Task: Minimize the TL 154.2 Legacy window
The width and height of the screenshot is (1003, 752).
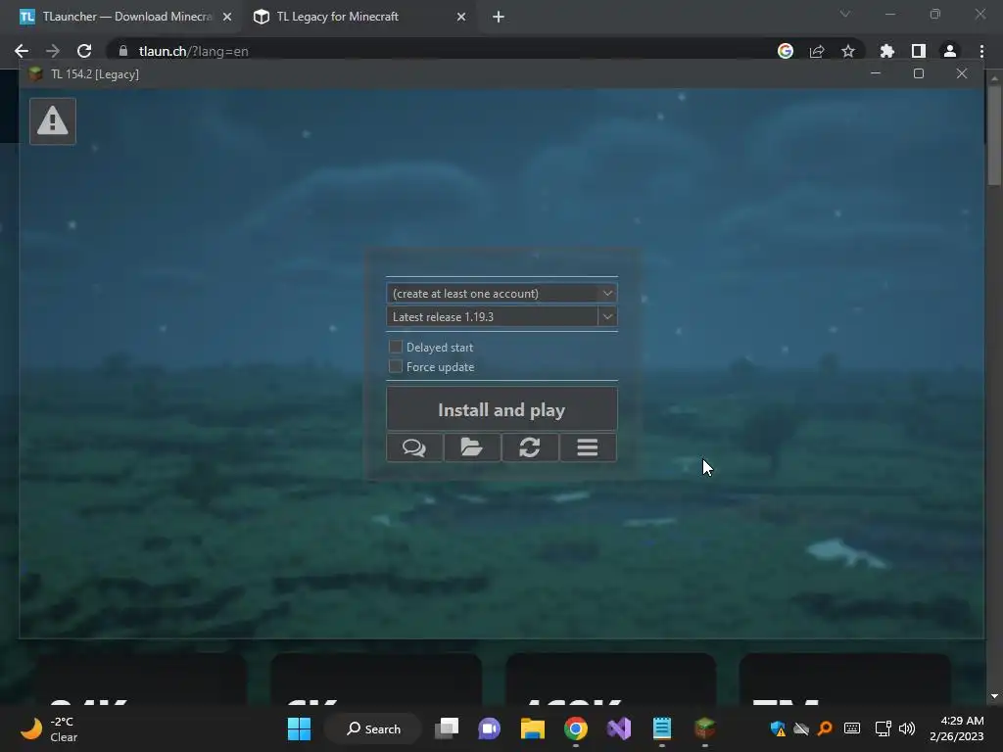Action: click(876, 73)
